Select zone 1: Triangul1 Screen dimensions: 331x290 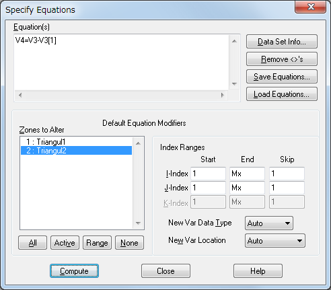(76, 142)
